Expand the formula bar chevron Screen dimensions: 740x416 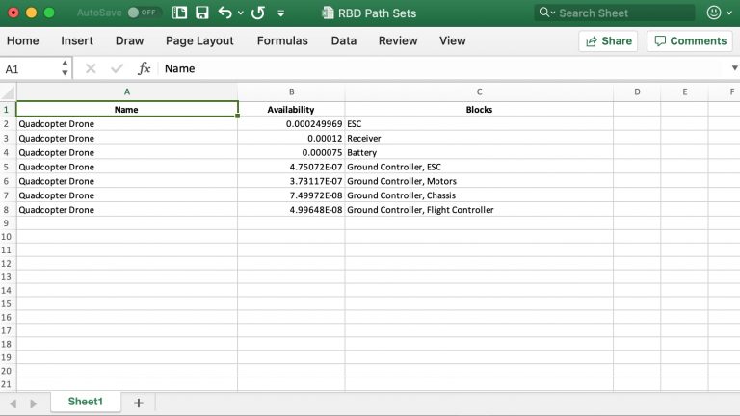[733, 68]
